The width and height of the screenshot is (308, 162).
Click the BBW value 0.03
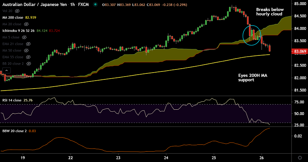point(32,131)
